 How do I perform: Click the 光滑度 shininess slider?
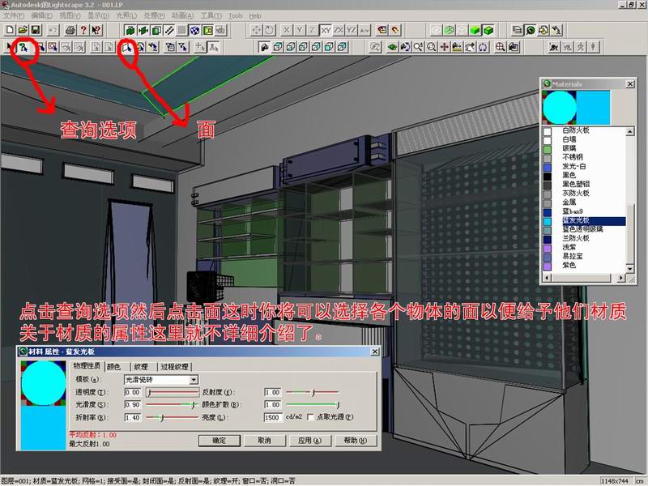(x=173, y=405)
